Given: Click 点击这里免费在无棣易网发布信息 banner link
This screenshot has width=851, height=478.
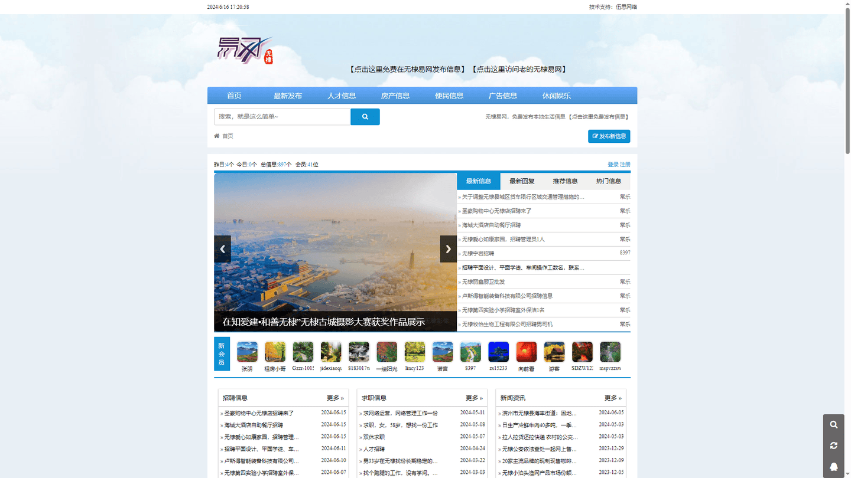Looking at the screenshot, I should point(407,69).
